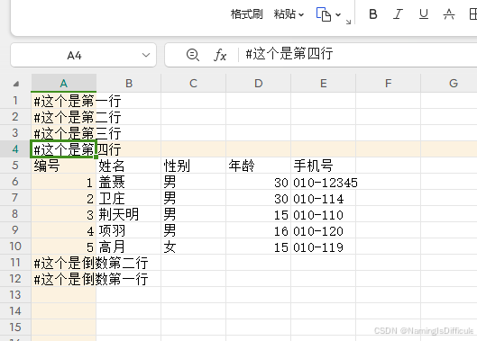The height and width of the screenshot is (341, 477).
Task: Click phone cell 010-12345
Action: [x=324, y=182]
